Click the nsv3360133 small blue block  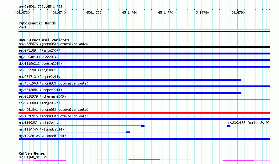click(229, 126)
